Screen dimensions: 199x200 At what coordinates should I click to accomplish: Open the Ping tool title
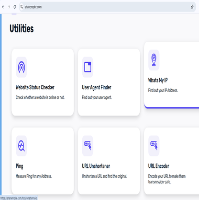point(20,166)
